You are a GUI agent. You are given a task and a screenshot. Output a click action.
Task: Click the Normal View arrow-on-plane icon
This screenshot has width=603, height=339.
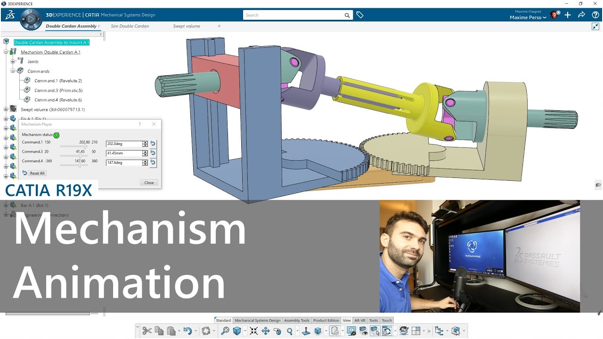coord(306,331)
